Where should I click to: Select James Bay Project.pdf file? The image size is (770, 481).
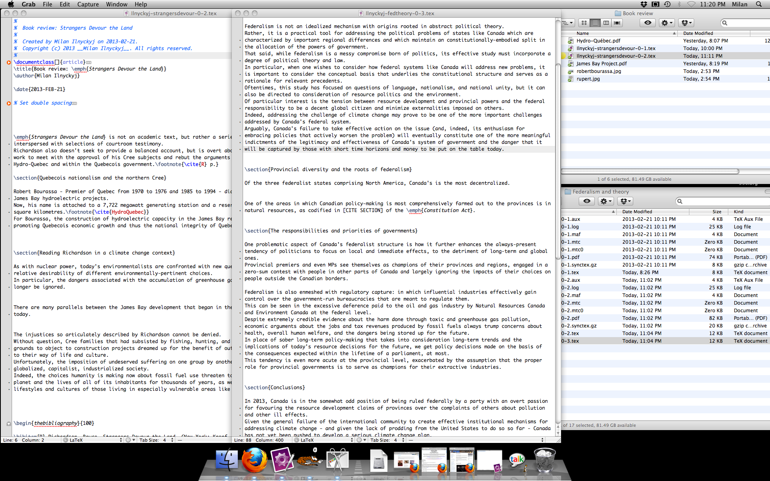(x=601, y=63)
